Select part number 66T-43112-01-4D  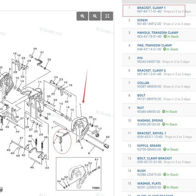click(x=149, y=74)
